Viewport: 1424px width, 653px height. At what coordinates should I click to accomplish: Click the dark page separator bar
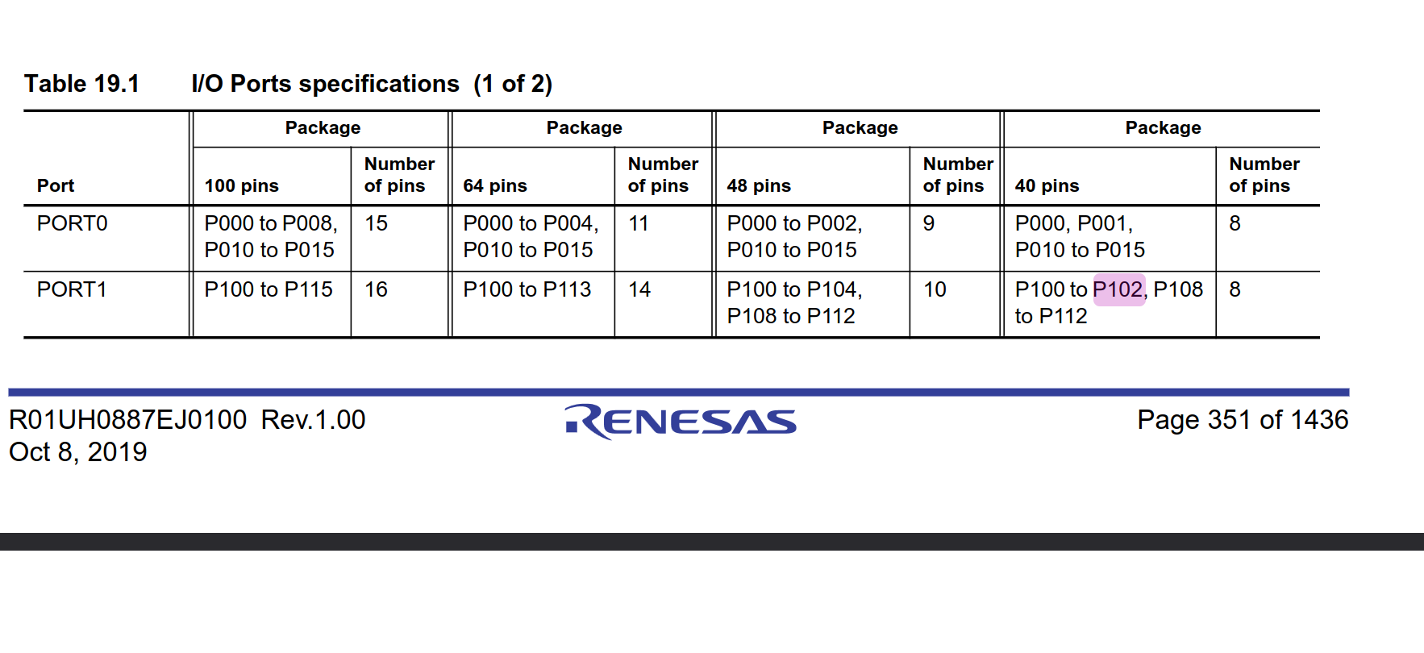point(712,541)
